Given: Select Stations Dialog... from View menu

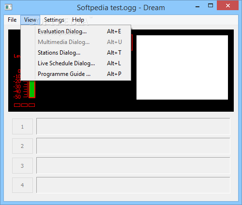Looking at the screenshot, I should [x=76, y=53].
